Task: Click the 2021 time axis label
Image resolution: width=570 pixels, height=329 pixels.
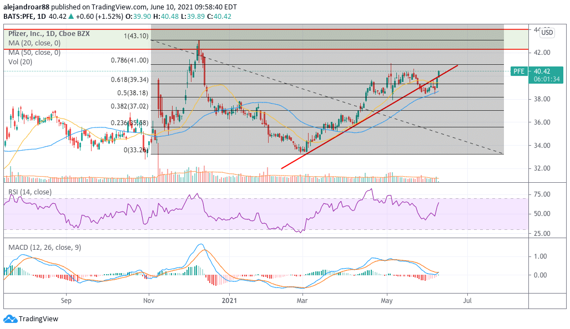Action: point(229,301)
